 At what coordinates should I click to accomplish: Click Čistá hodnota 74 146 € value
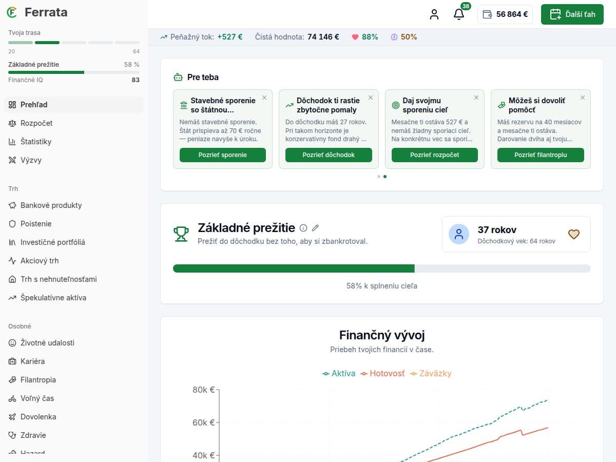323,37
